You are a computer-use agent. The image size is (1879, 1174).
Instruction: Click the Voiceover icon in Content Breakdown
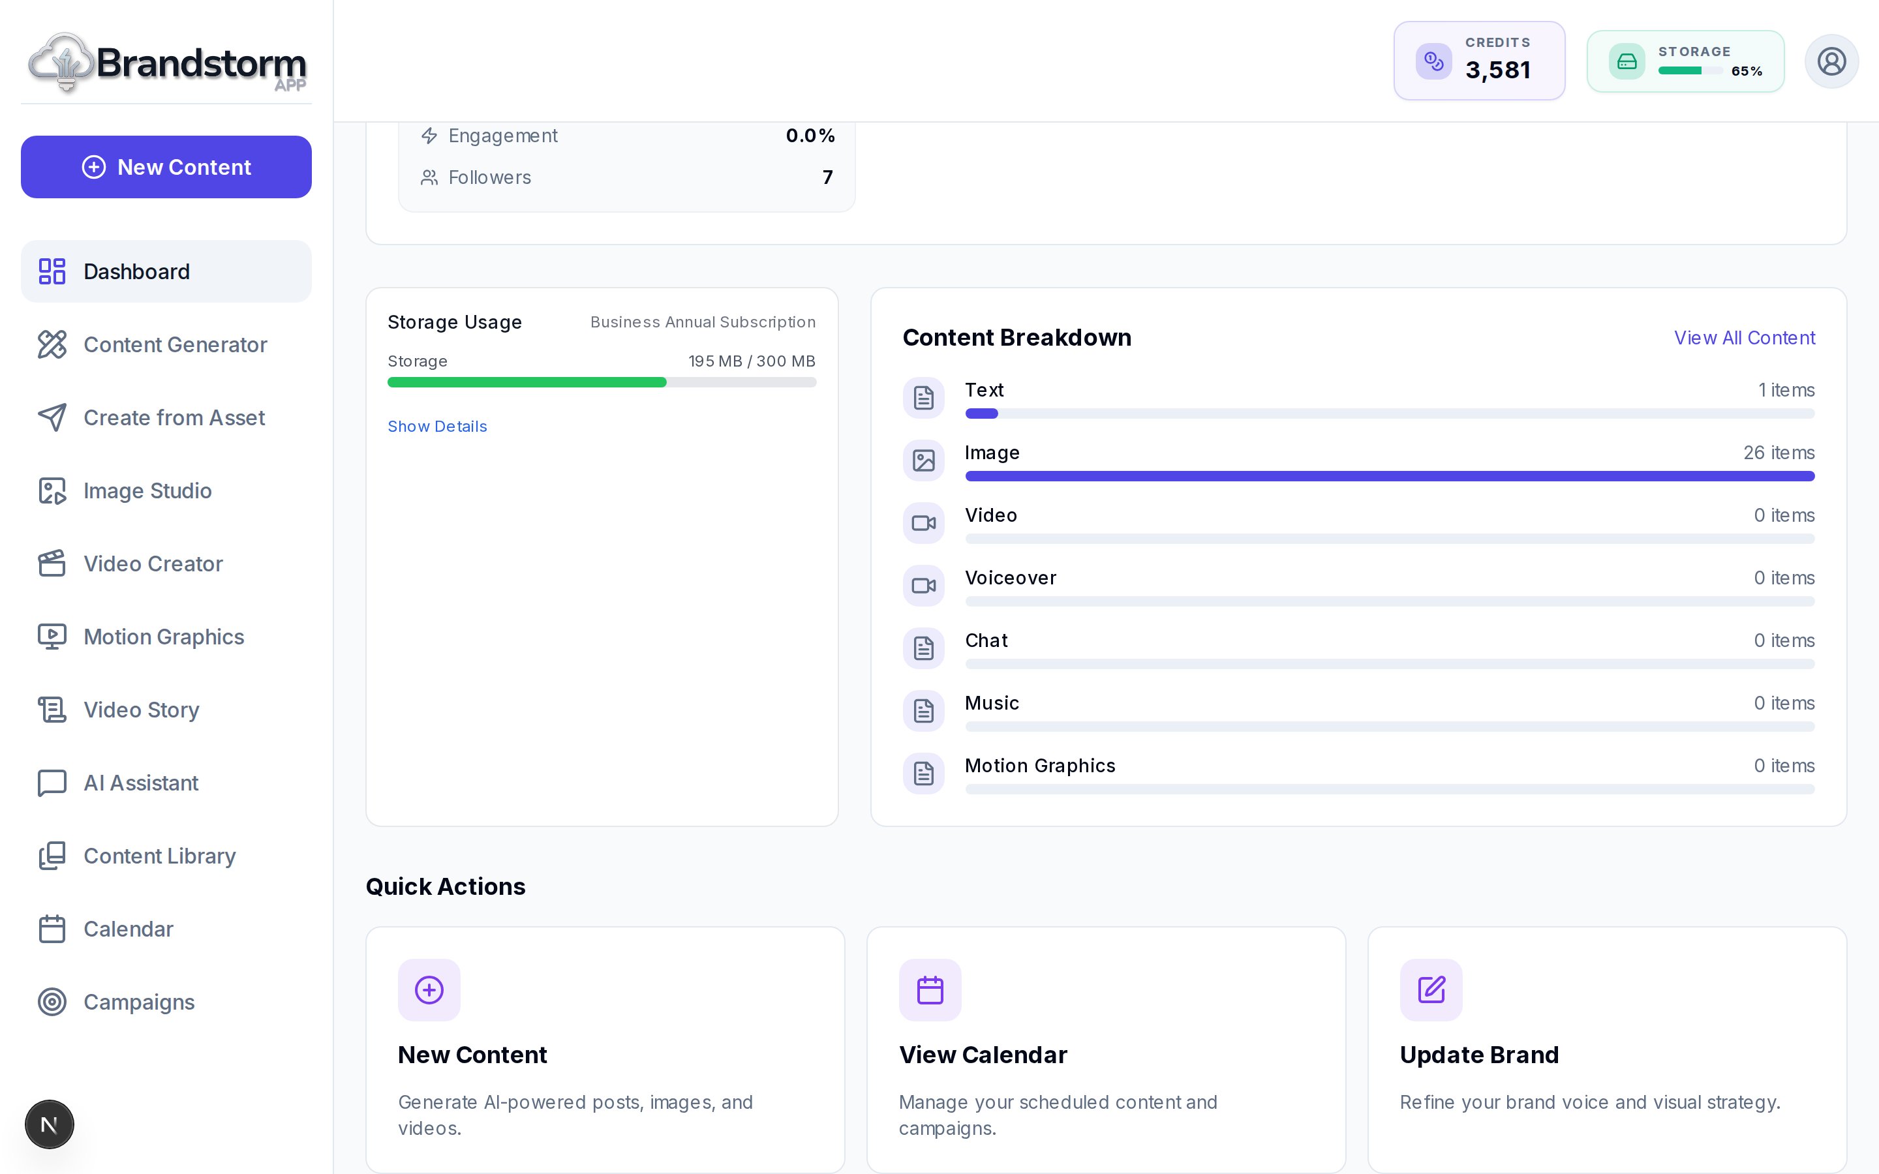(x=923, y=586)
